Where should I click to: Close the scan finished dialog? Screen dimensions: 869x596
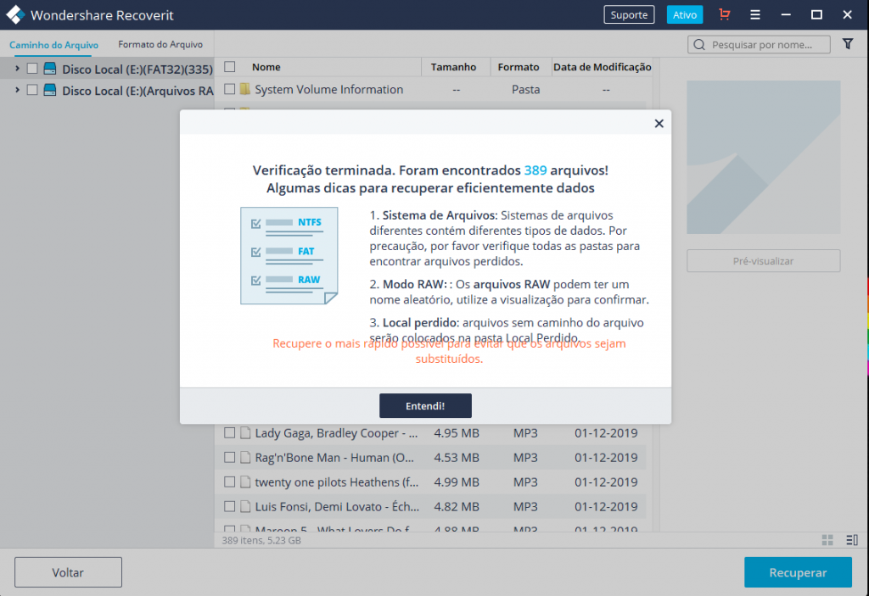(659, 124)
